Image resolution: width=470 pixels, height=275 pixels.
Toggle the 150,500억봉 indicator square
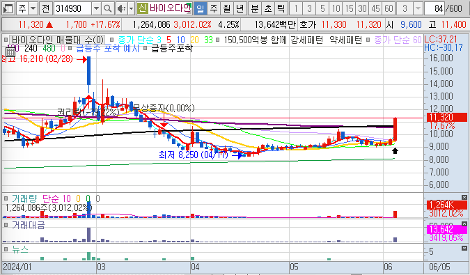pos(218,39)
